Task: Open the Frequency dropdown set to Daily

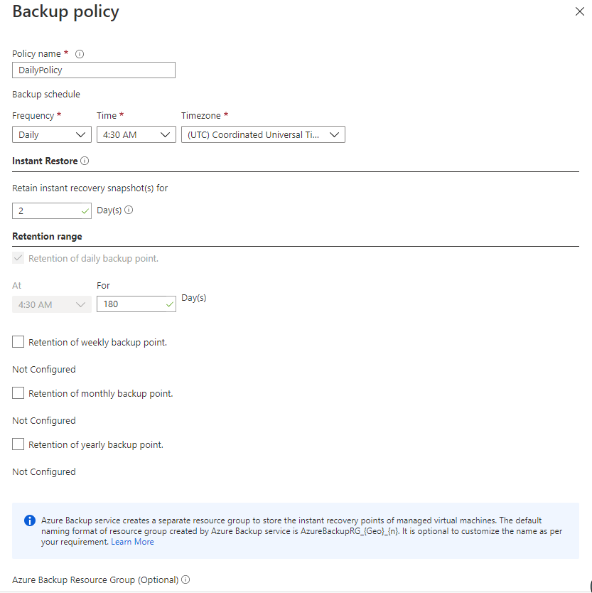Action: tap(52, 134)
